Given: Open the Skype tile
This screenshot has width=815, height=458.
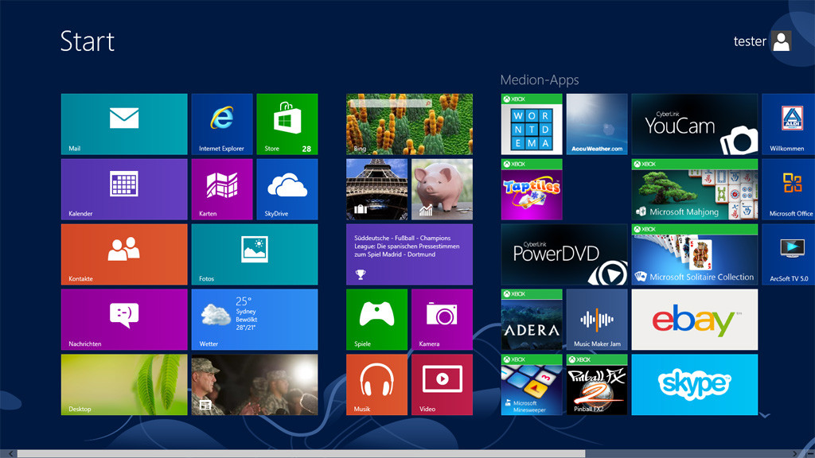Looking at the screenshot, I should coord(694,385).
